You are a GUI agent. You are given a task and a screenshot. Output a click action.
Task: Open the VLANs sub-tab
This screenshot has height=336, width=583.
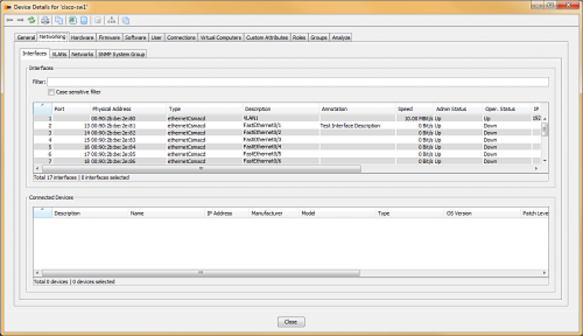[x=59, y=53]
